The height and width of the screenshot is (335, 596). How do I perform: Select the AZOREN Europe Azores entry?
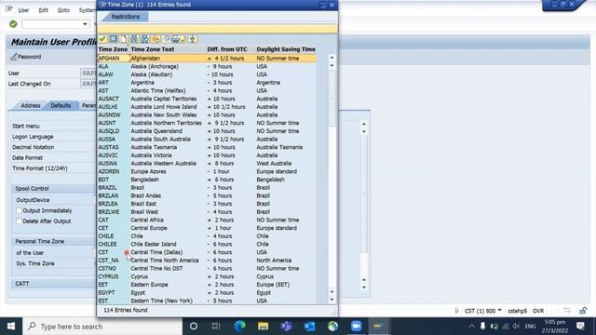click(x=207, y=171)
